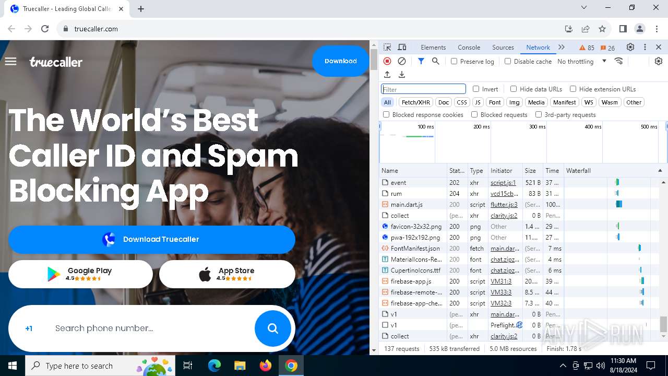Click the Filter input field

pos(423,89)
